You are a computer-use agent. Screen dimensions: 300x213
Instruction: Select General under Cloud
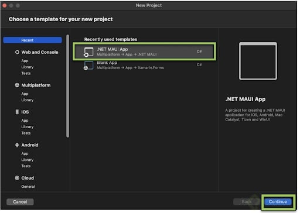[28, 186]
